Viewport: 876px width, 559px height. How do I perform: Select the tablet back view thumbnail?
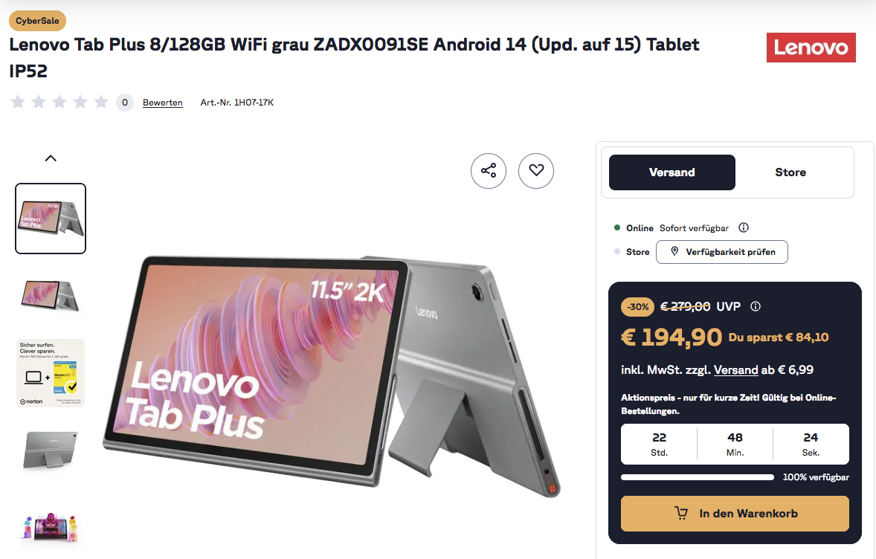coord(51,450)
